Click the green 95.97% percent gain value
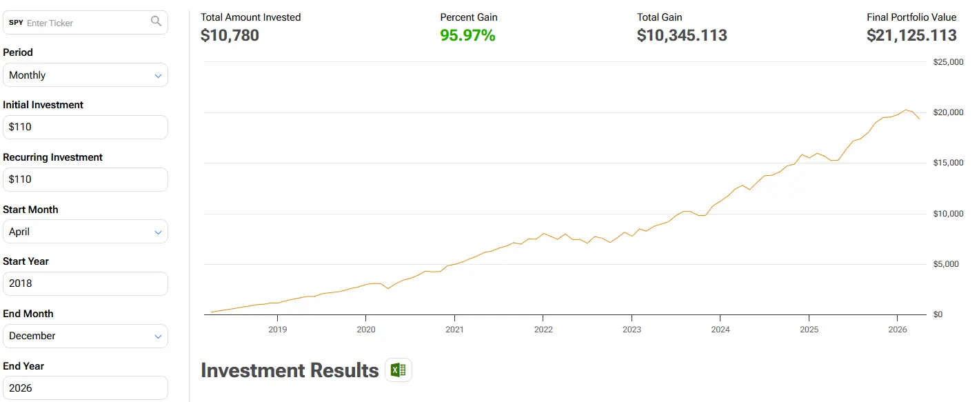Image resolution: width=979 pixels, height=402 pixels. tap(467, 35)
